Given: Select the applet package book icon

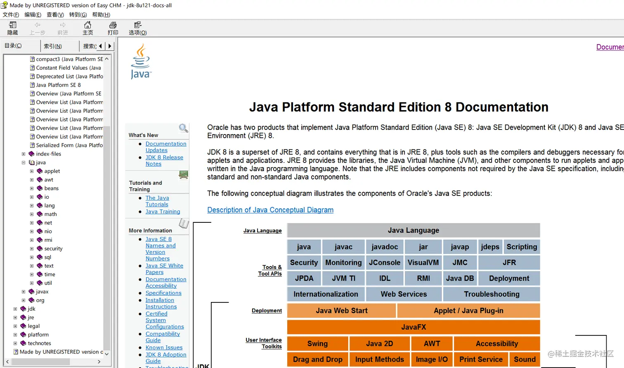Looking at the screenshot, I should [x=40, y=171].
